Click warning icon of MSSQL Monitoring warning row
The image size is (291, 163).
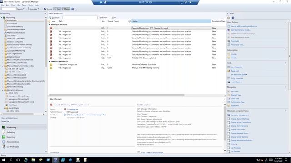point(51,68)
